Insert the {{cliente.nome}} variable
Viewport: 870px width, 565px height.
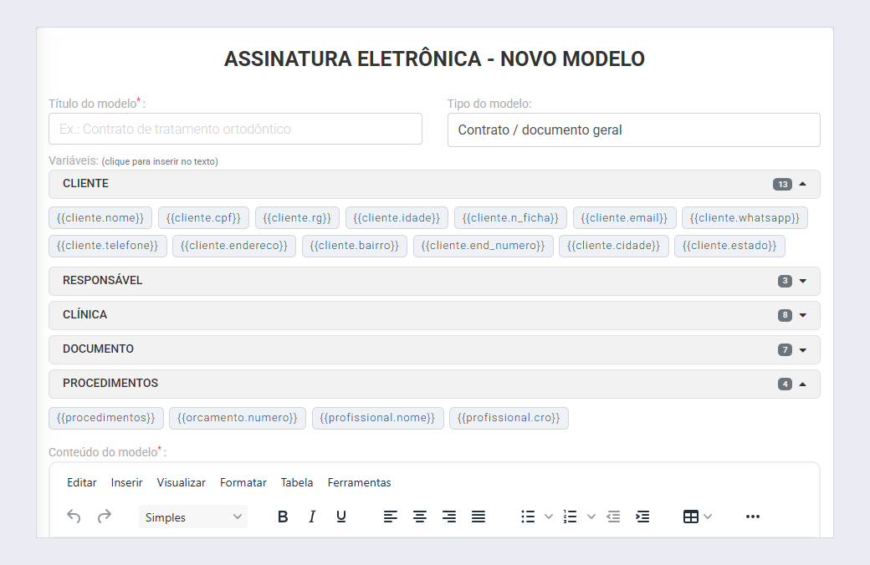(100, 218)
